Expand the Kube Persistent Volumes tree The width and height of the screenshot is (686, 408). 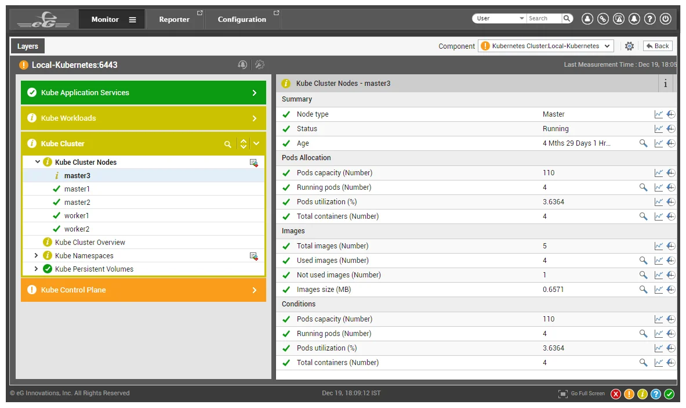click(x=37, y=269)
